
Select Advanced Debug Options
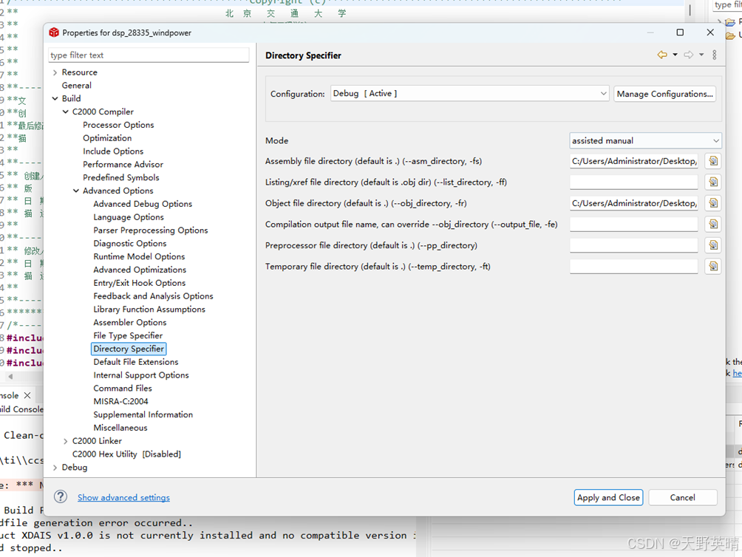(143, 204)
